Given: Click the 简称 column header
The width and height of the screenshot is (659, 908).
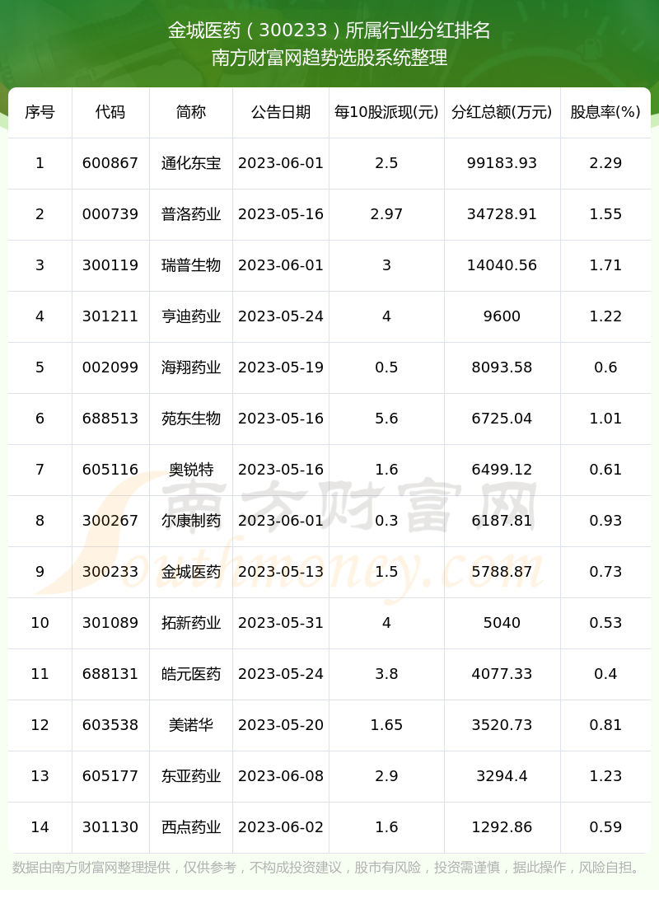Looking at the screenshot, I should click(191, 112).
